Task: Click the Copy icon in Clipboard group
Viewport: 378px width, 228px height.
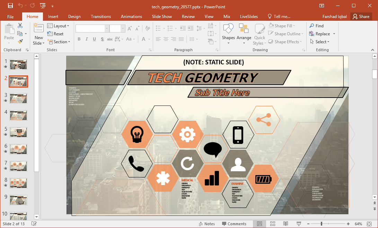Action: tap(20, 34)
